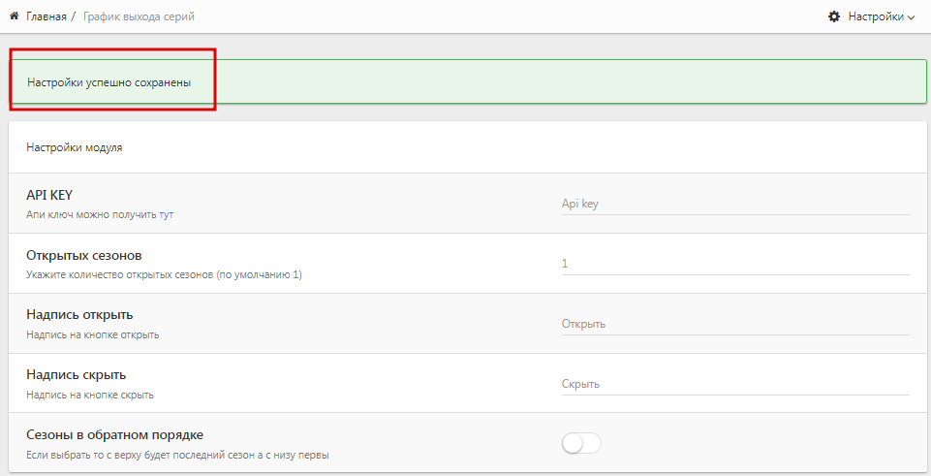Screen dimensions: 931x476
Task: Click the Настройки успешно сохранены alert
Action: pos(467,81)
